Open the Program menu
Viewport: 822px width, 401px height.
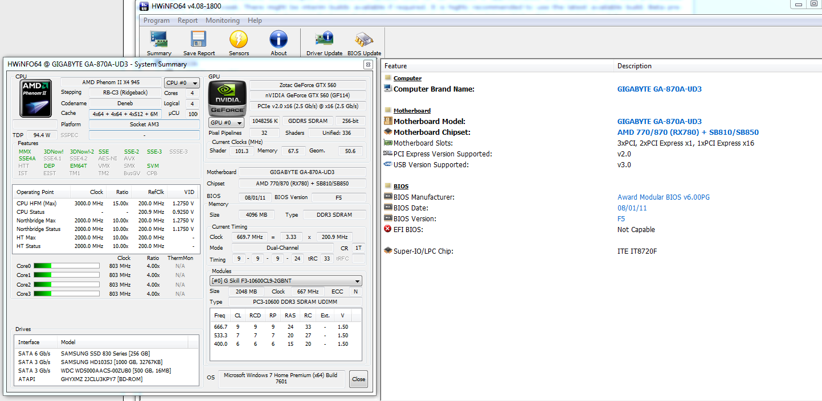[x=156, y=20]
